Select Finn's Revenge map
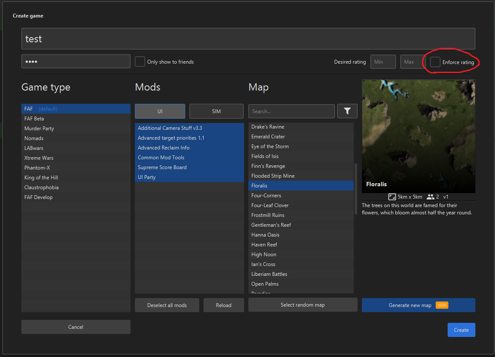Screen dimensions: 495x357 pos(301,166)
